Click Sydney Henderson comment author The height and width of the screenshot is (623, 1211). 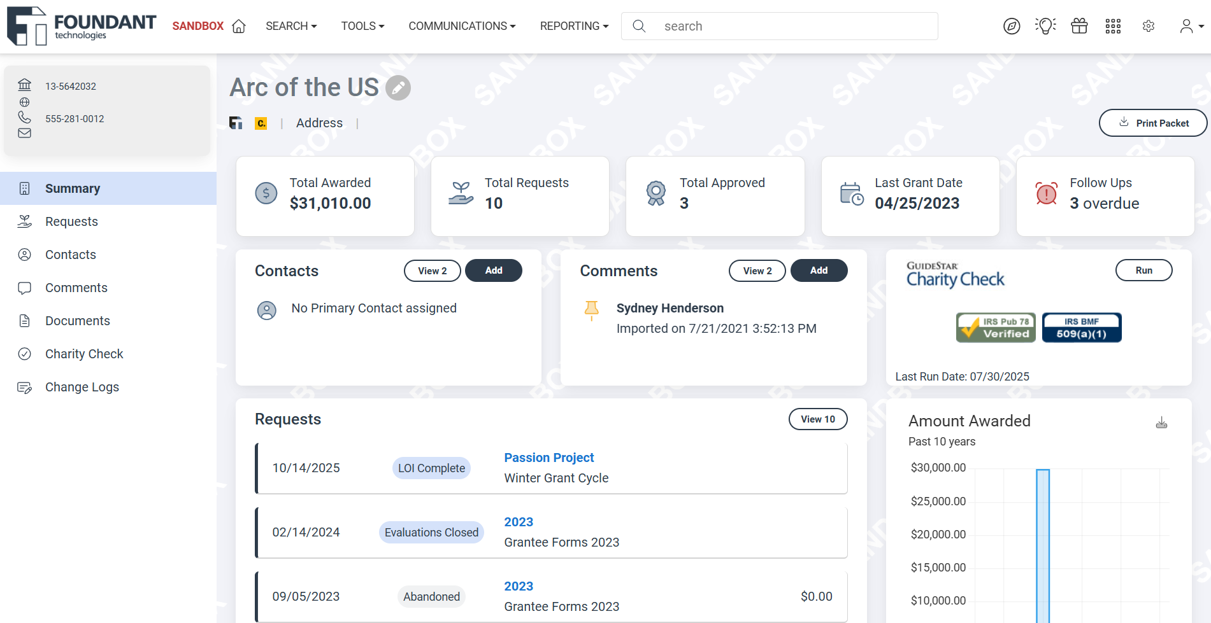click(670, 308)
